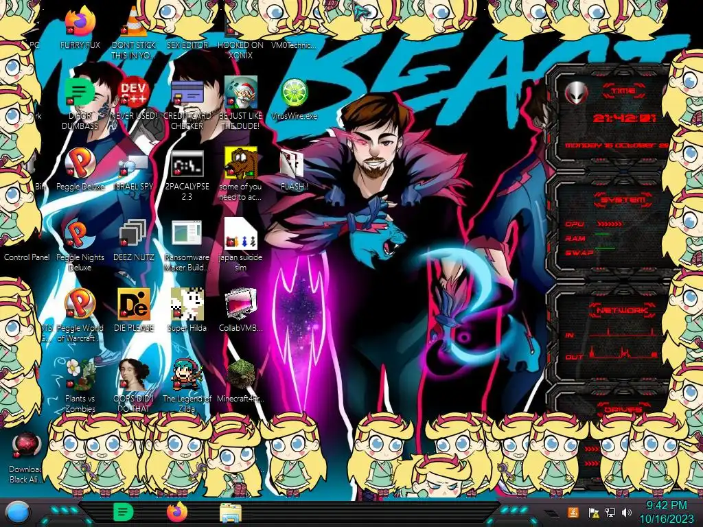Open Peggle Deluxe shortcut
The width and height of the screenshot is (703, 527).
point(80,162)
